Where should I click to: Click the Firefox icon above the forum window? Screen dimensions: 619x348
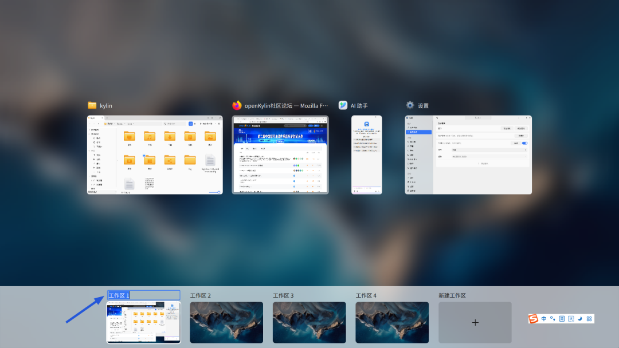tap(237, 105)
